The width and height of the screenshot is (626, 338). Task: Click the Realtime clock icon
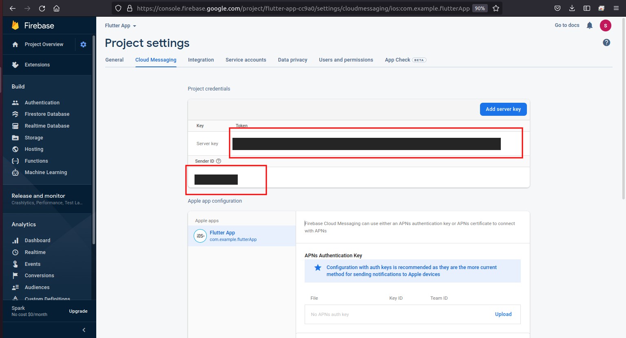point(15,252)
